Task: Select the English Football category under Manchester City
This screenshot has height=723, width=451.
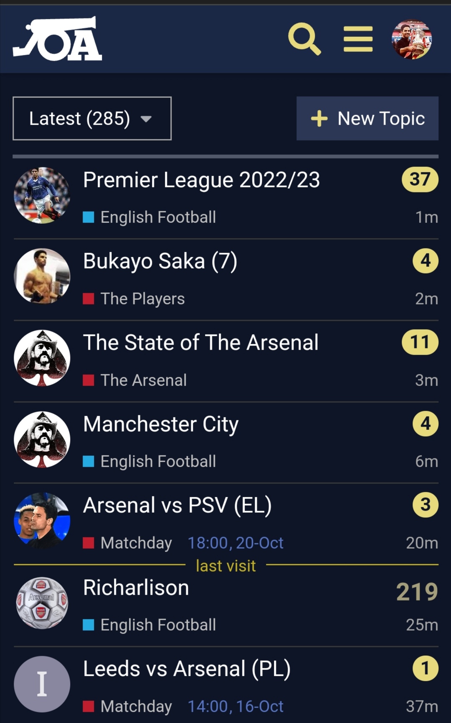Action: [x=158, y=461]
